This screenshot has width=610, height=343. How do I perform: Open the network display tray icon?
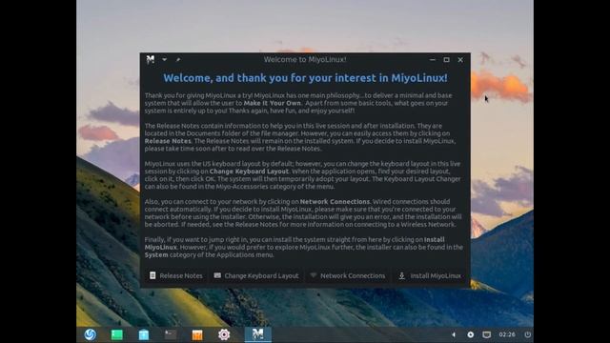coord(487,334)
